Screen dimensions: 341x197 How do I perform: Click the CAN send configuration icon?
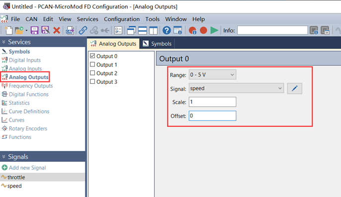coord(70,30)
